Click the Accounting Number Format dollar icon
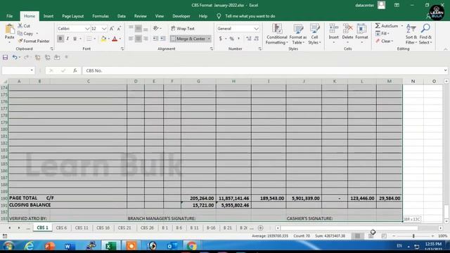The width and height of the screenshot is (450, 253). point(220,39)
